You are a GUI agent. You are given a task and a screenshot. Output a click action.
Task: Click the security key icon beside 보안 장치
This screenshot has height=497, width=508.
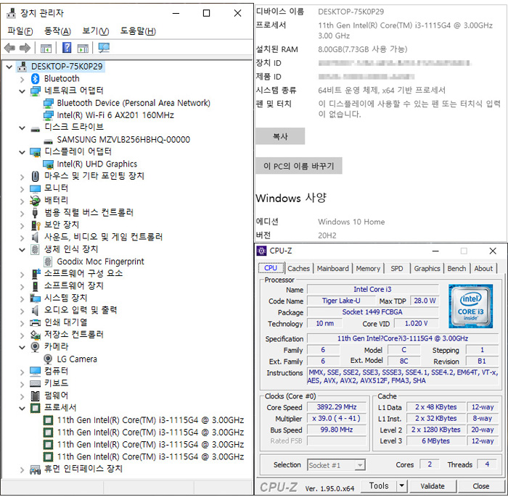(36, 225)
